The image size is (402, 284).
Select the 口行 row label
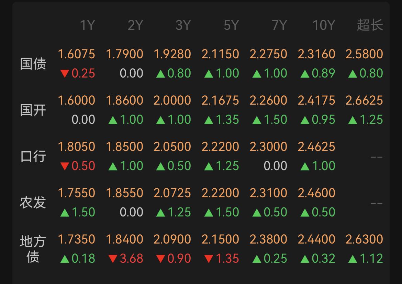(33, 156)
